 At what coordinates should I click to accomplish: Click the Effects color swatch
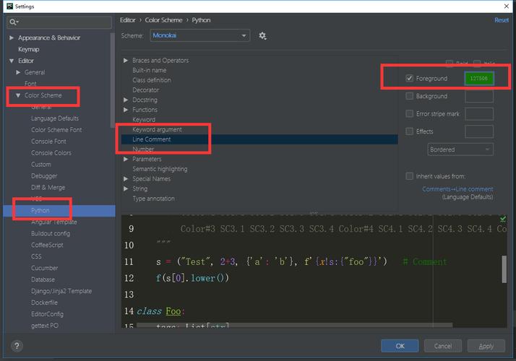[479, 131]
